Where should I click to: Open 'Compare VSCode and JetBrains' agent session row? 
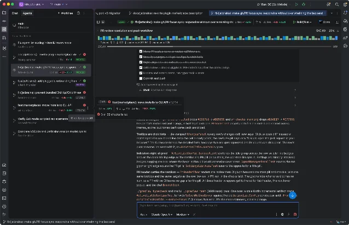(51, 133)
